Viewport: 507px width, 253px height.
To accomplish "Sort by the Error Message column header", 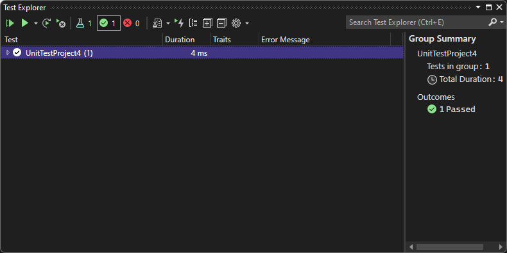I will coord(325,39).
